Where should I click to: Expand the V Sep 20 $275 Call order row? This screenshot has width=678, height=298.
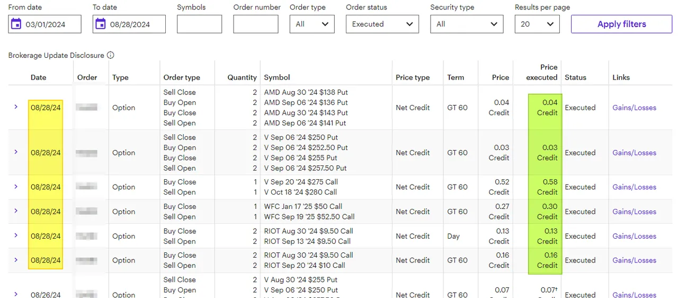[x=16, y=187]
